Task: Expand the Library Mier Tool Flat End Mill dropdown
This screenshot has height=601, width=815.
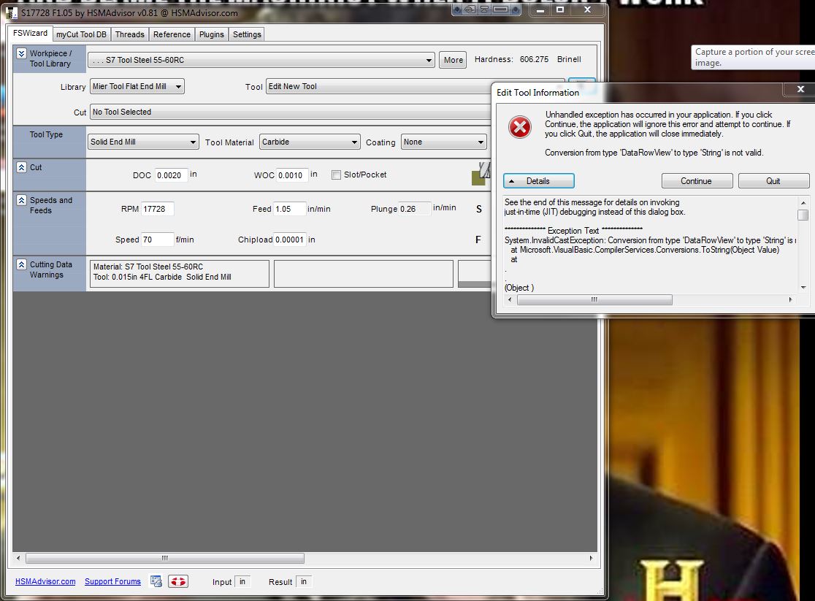Action: 137,87
